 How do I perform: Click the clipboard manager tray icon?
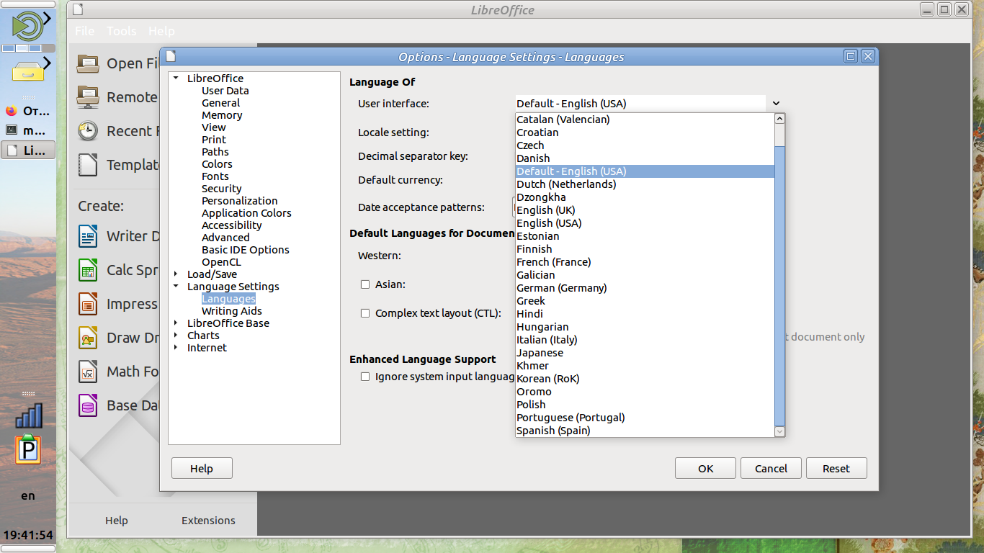coord(28,450)
